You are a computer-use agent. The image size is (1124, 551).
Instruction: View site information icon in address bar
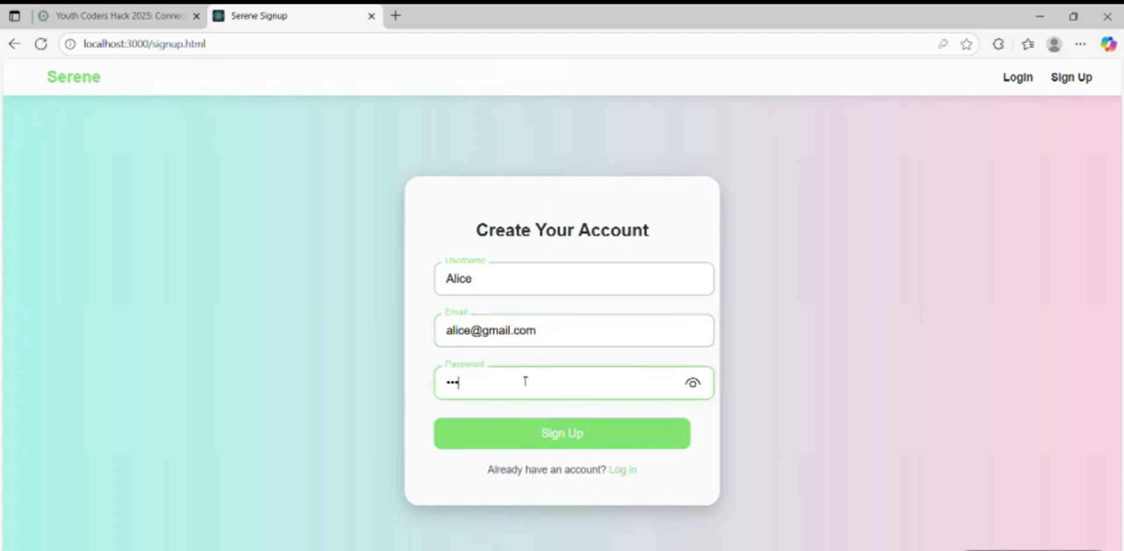coord(70,44)
